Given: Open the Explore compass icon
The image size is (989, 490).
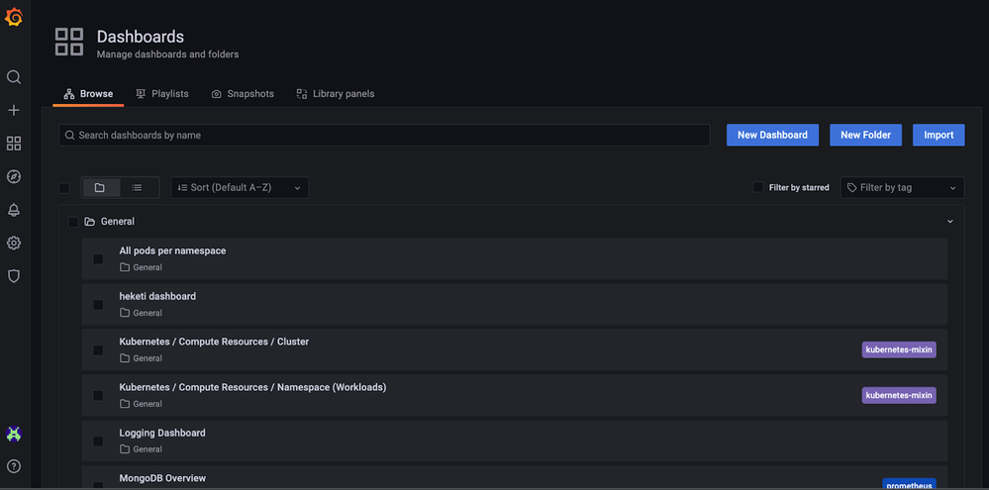Looking at the screenshot, I should [x=14, y=177].
